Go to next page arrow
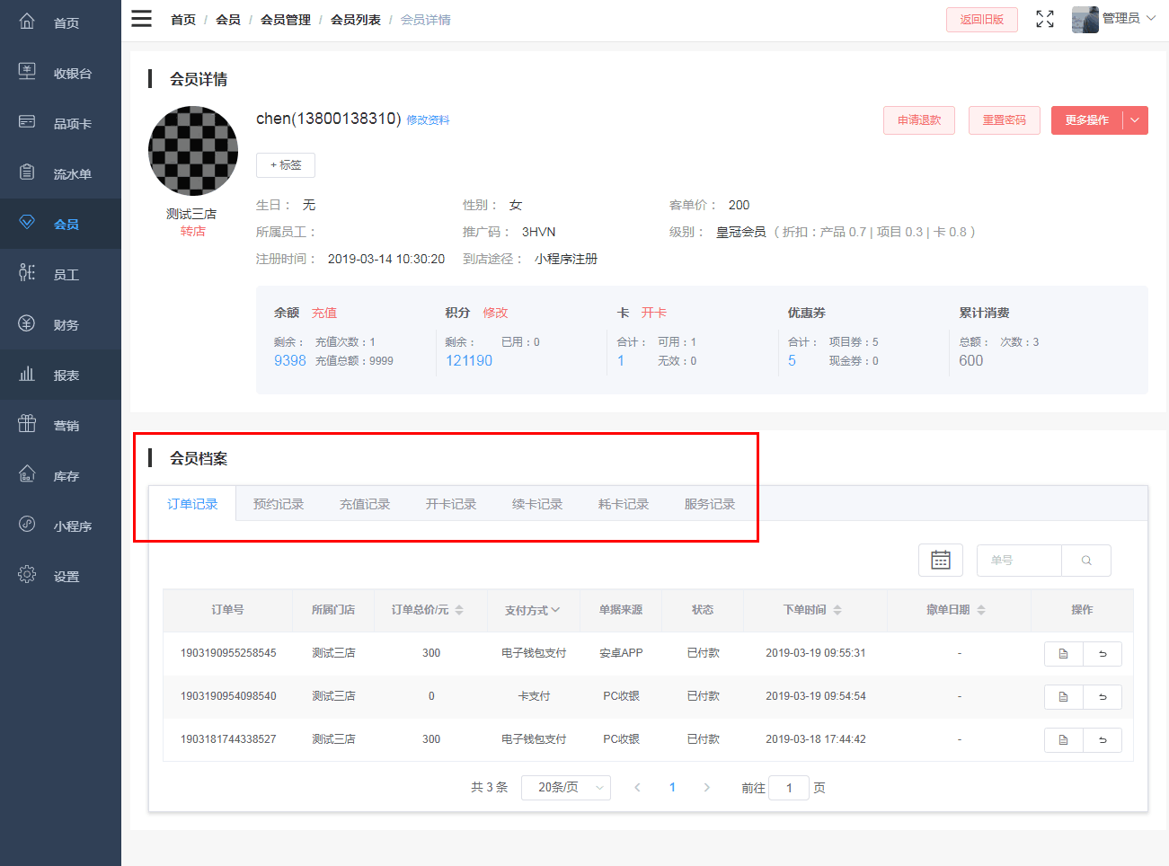Screen dimensions: 1169x866 [x=707, y=788]
